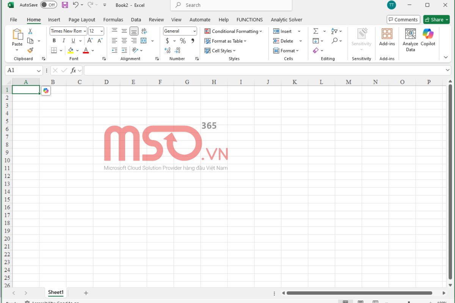Click Increase Decimal icon
Viewport: 455px width, 303px height.
[x=168, y=50]
